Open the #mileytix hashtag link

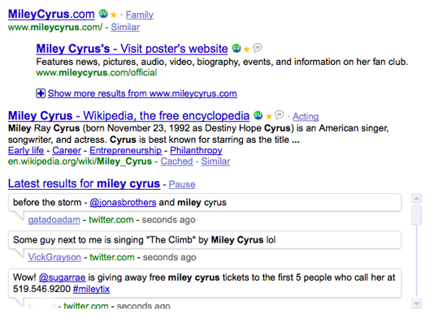(91, 289)
